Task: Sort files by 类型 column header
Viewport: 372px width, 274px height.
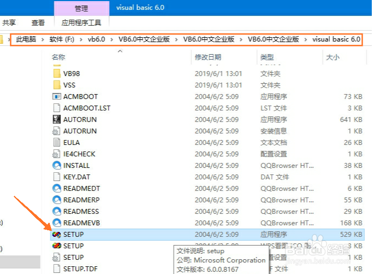Action: click(267, 57)
